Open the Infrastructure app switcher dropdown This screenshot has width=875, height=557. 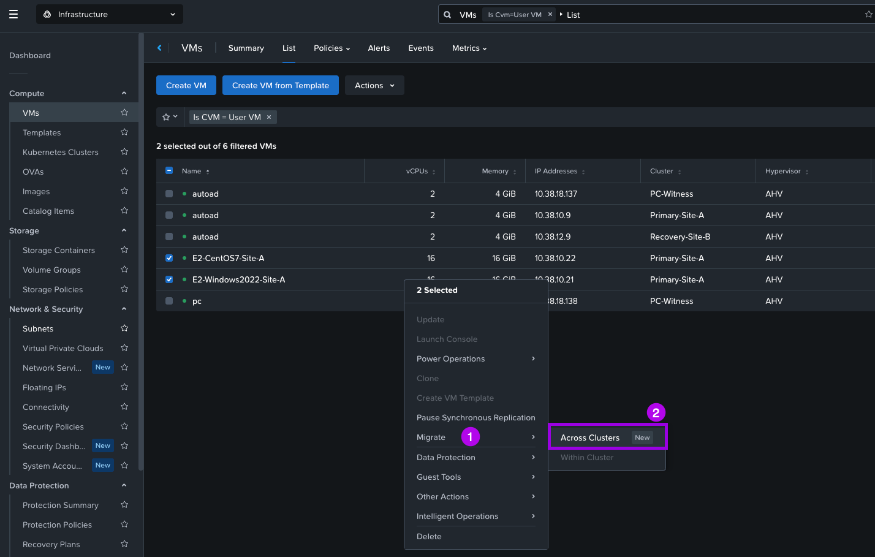[110, 14]
